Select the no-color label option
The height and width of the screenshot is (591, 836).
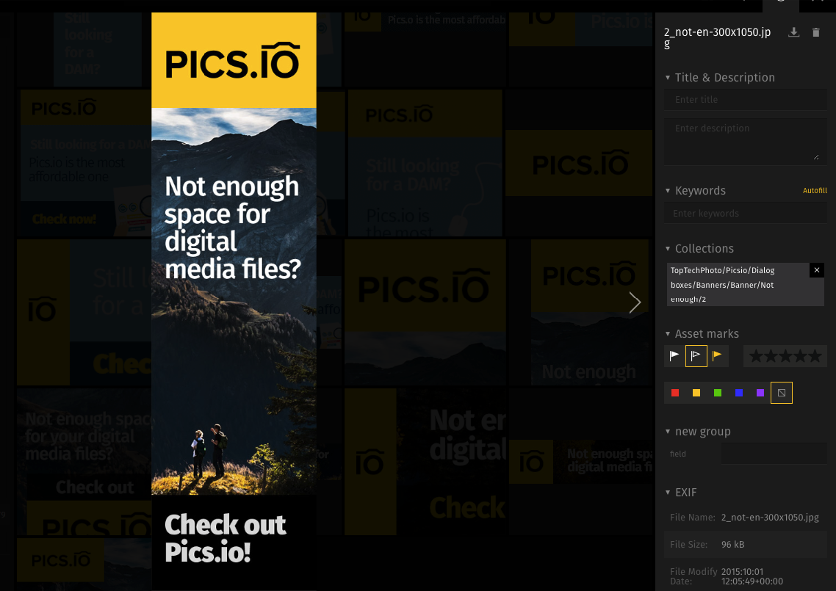(782, 393)
